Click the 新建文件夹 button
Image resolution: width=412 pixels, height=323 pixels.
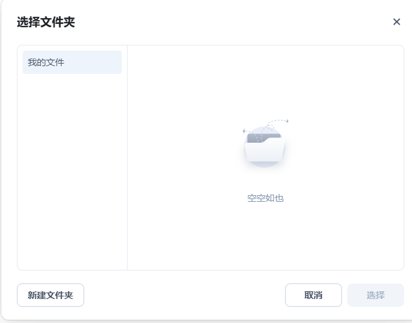[51, 295]
